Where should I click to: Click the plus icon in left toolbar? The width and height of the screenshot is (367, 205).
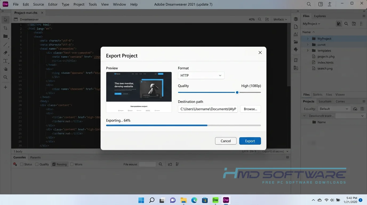(5, 87)
